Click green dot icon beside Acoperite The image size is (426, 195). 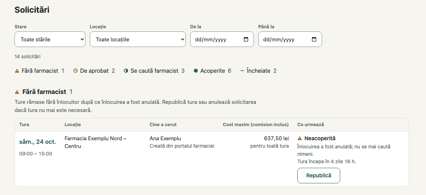pos(196,71)
